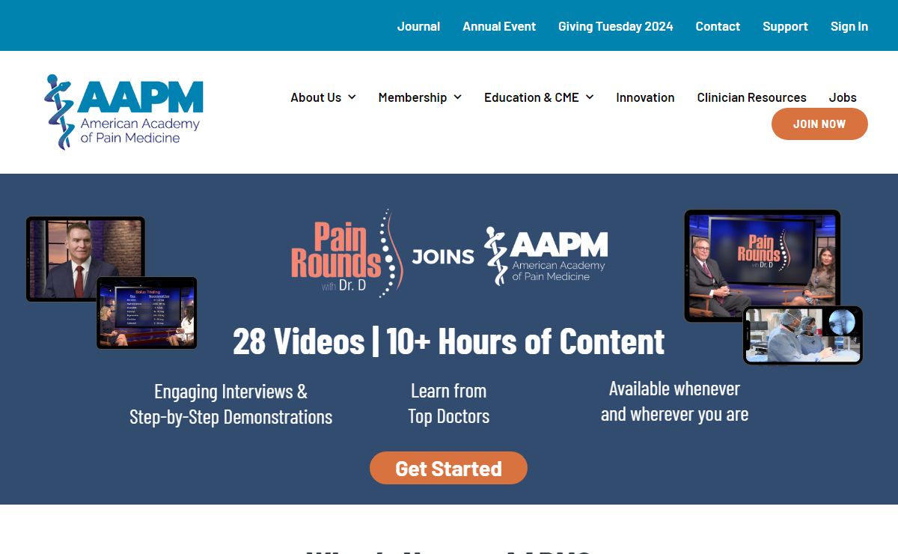The image size is (898, 554).
Task: Go to Clinician Resources
Action: [751, 97]
